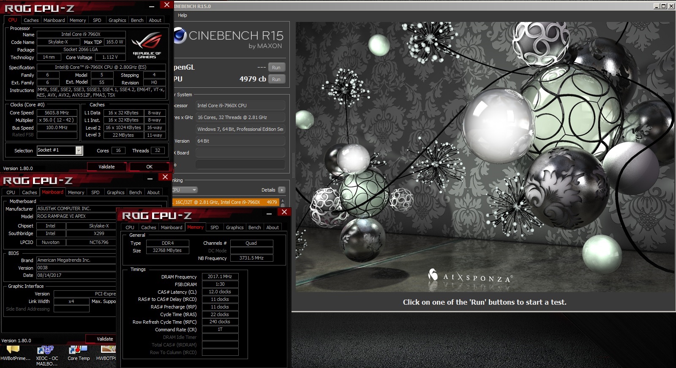Switch to Caches tab in top CPU-Z window
Viewport: 676px width, 368px height.
(x=31, y=20)
